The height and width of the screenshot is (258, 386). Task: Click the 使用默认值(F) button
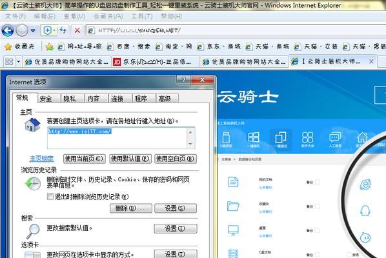coord(130,159)
